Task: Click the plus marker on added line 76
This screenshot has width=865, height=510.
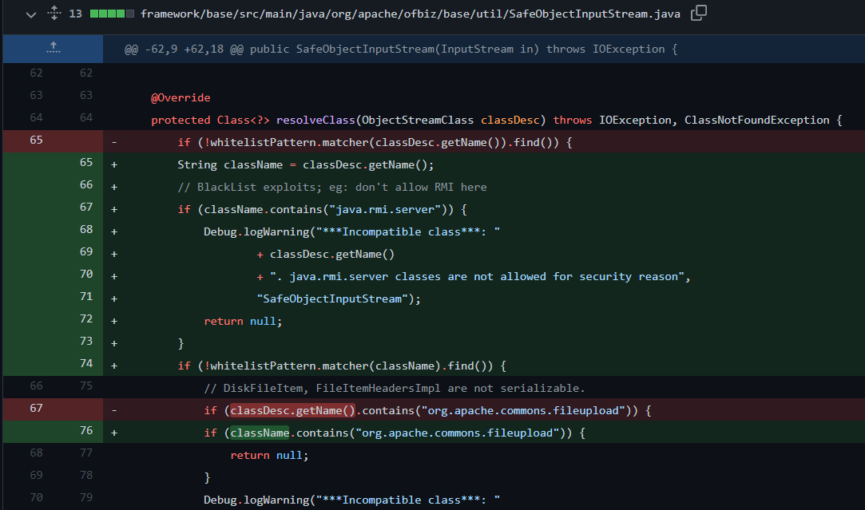Action: 114,433
